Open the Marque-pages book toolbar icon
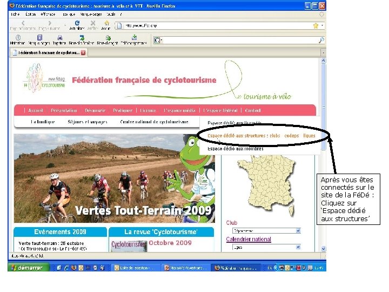389x292 pixels. (x=39, y=37)
